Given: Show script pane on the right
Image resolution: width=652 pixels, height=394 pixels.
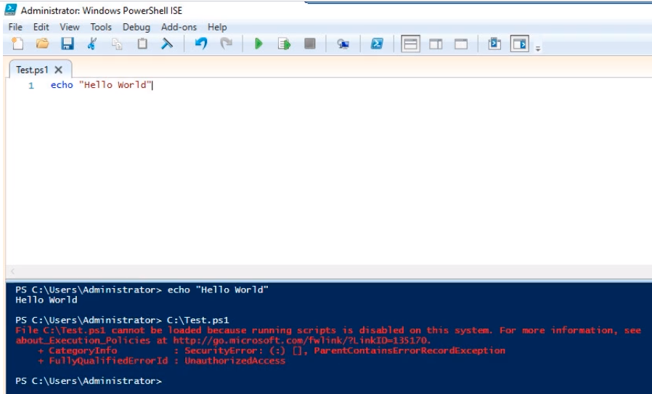Looking at the screenshot, I should 436,44.
